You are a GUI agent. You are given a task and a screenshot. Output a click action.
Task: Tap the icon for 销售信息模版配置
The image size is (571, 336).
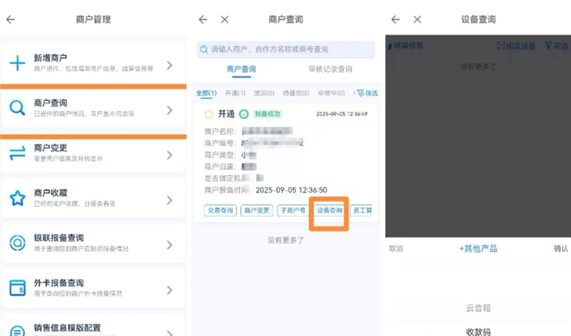(17, 330)
